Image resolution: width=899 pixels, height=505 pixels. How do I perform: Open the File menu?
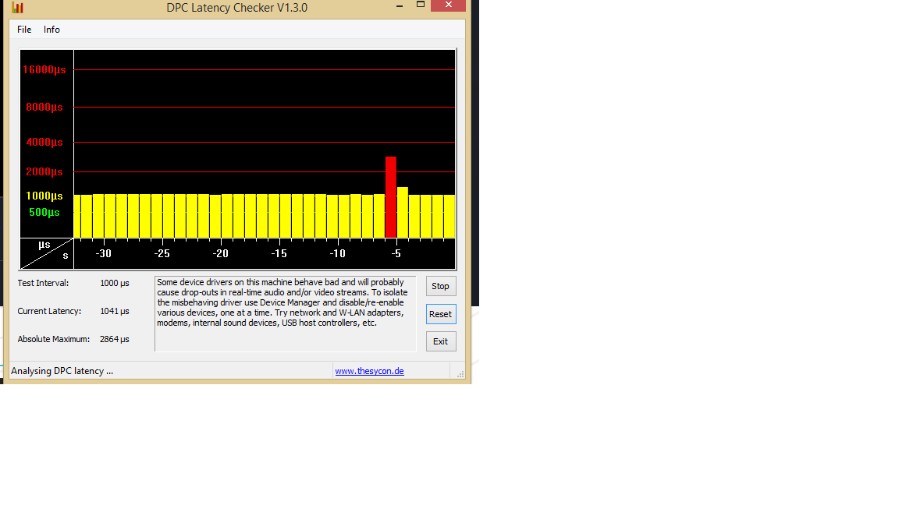(24, 30)
